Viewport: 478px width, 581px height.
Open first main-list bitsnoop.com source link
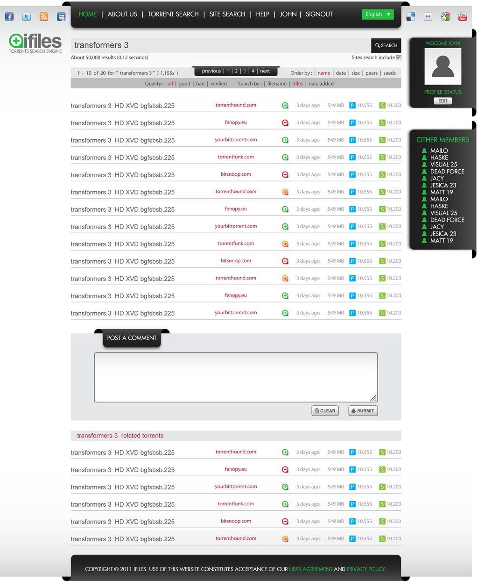click(x=236, y=174)
